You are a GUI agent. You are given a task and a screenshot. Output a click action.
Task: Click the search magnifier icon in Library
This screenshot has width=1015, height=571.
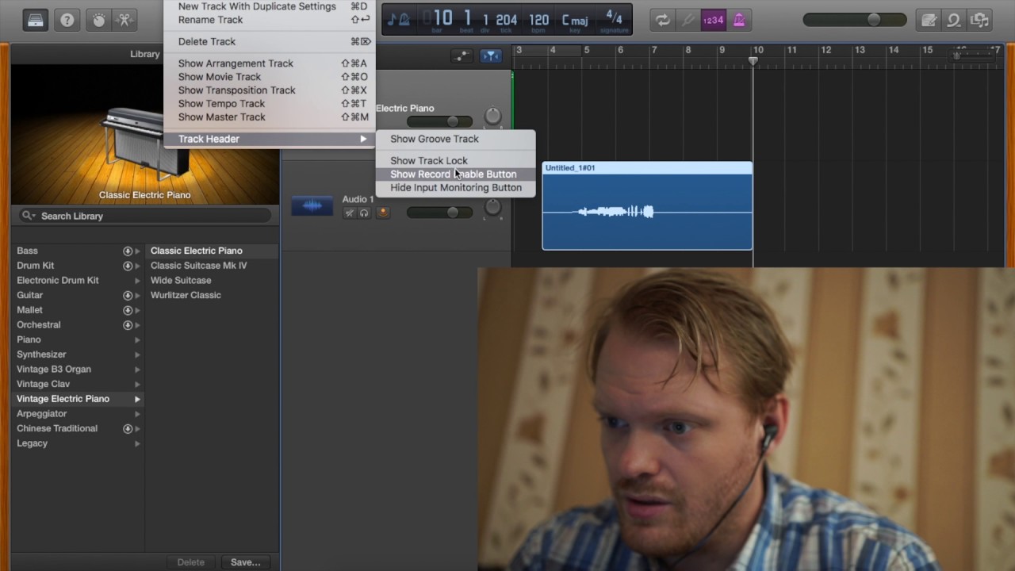(x=28, y=216)
